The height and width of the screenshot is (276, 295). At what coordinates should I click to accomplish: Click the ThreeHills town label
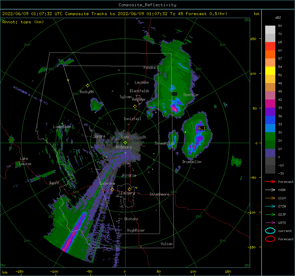[165, 143]
